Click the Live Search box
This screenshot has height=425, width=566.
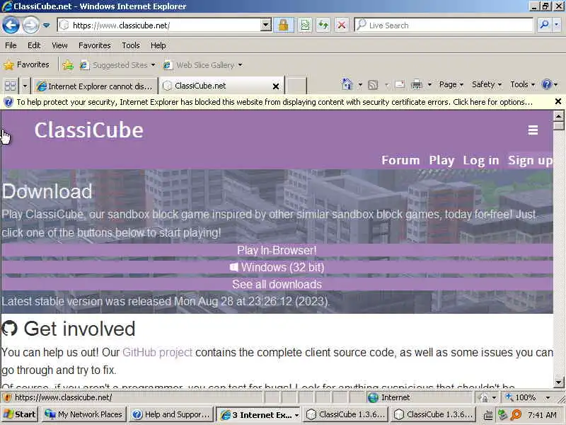[x=444, y=25]
